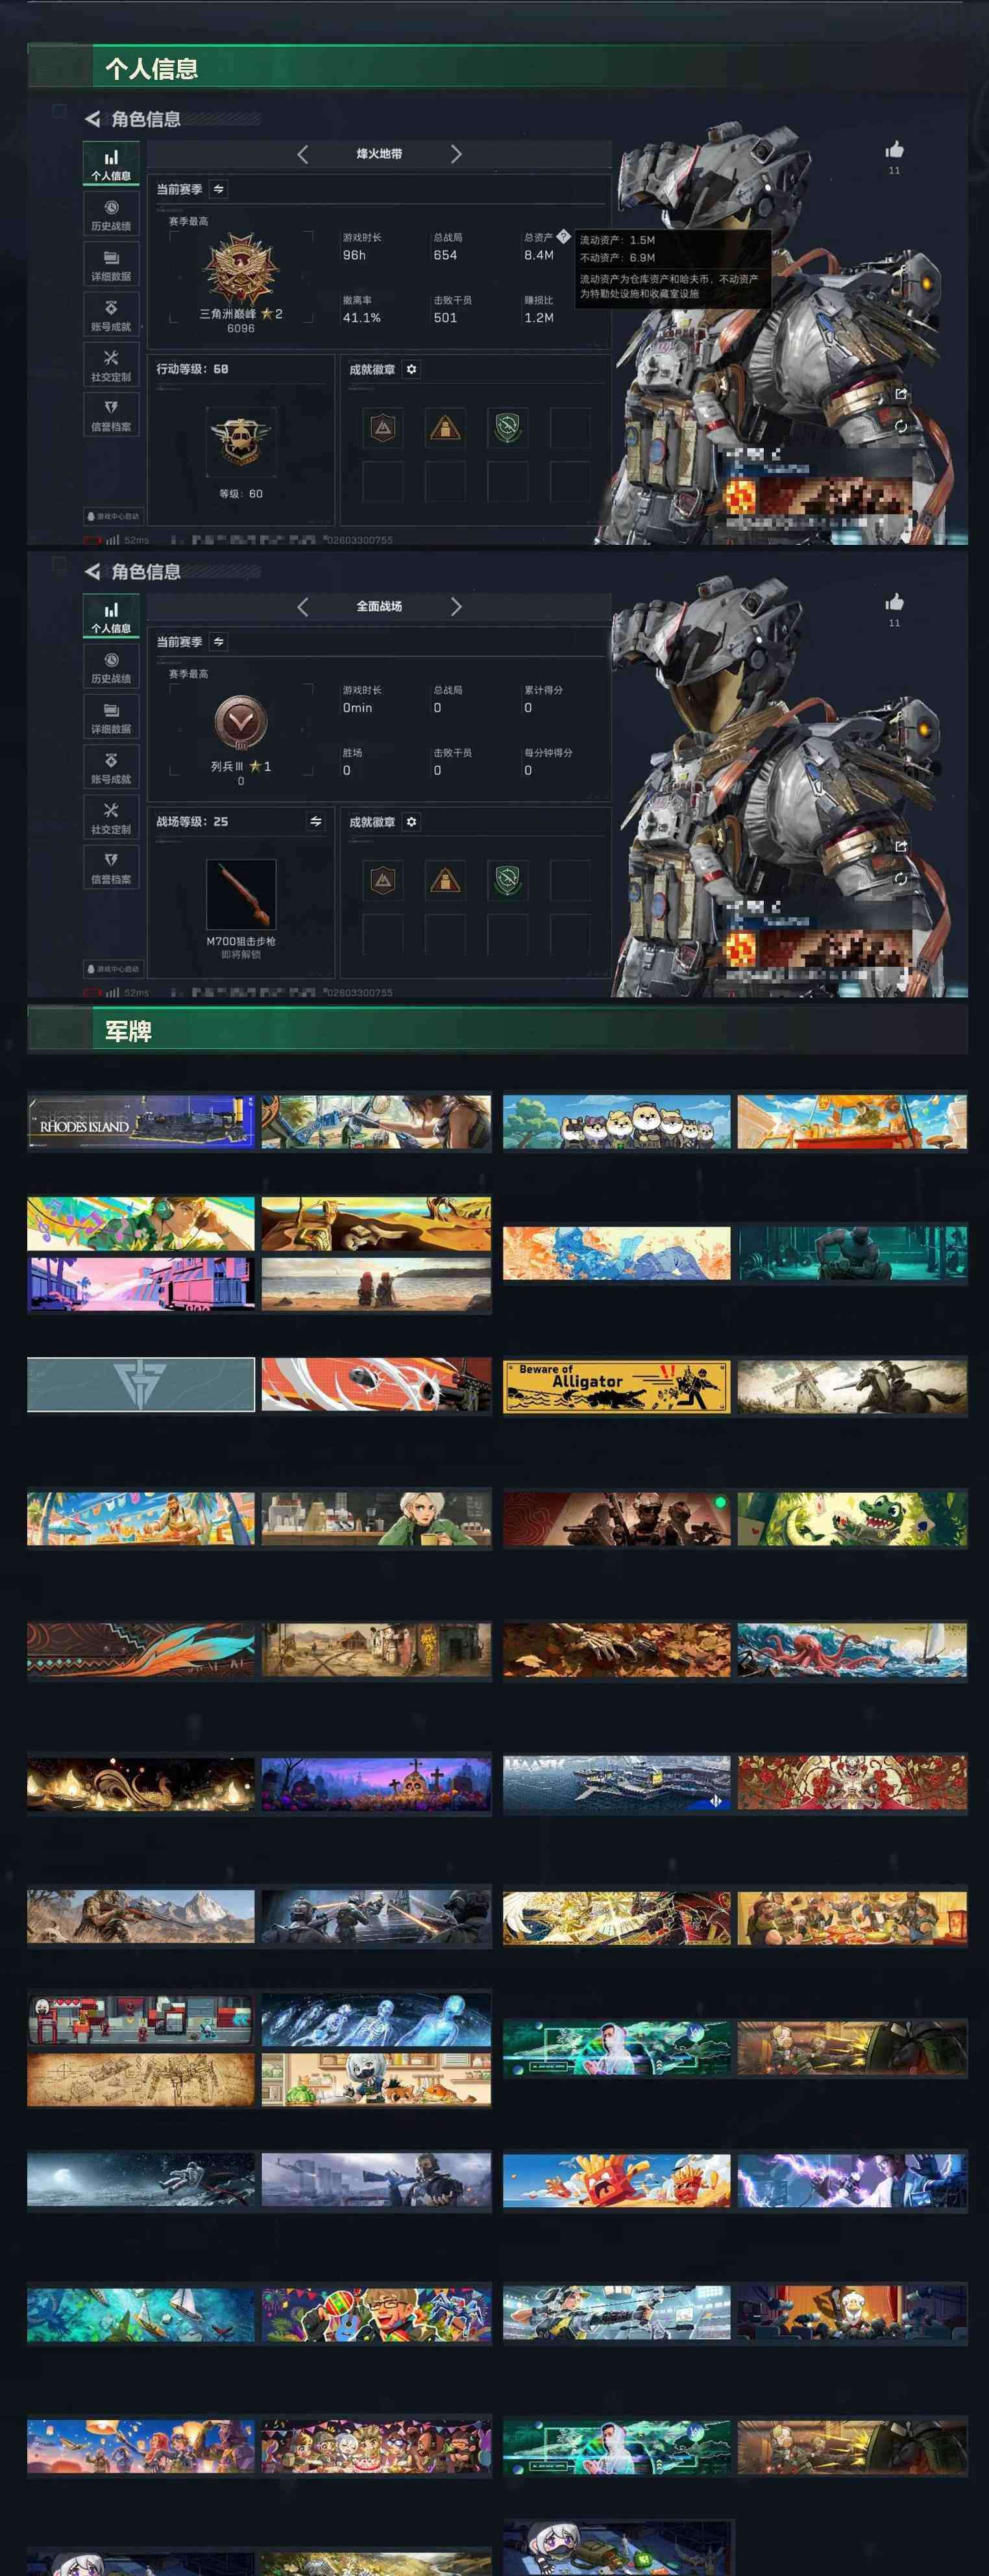Click the 总战局 value 654

(x=446, y=255)
